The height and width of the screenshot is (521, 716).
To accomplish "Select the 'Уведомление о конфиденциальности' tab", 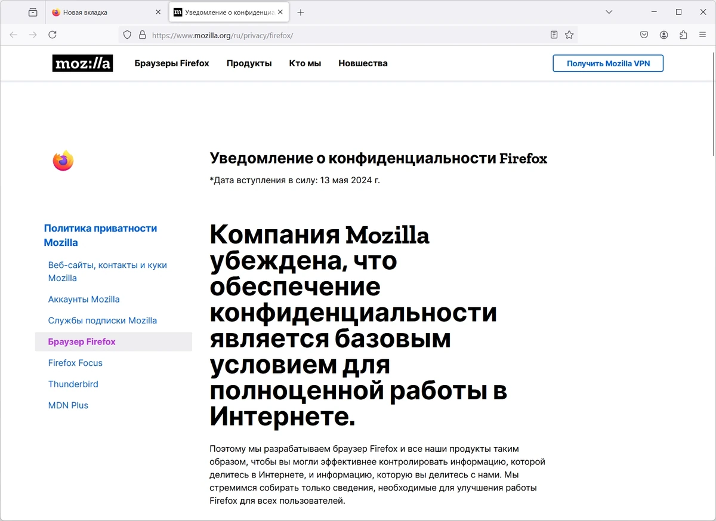I will tap(229, 12).
